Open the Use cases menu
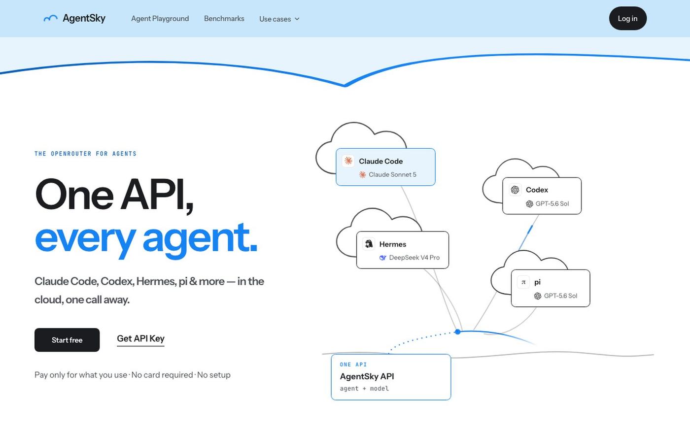The image size is (690, 431). click(279, 19)
